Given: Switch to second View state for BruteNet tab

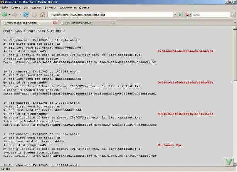Looking at the screenshot, I should tap(87, 23).
